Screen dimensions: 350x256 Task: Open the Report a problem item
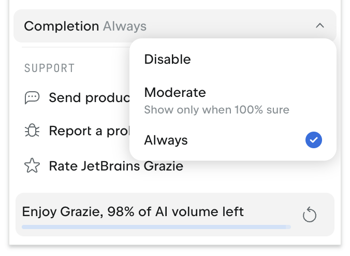click(88, 131)
